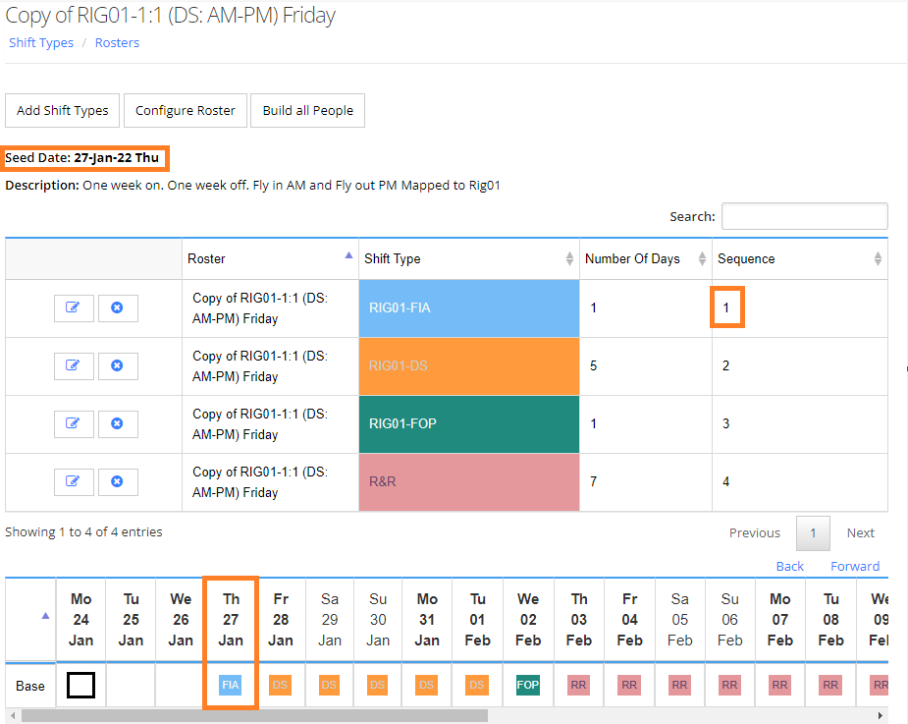Click edit icon for RIG01-FIA row

[x=74, y=308]
